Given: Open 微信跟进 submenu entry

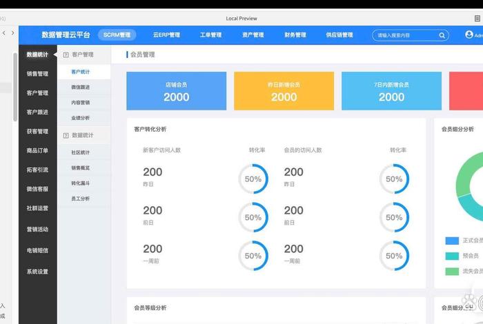Looking at the screenshot, I should click(83, 87).
